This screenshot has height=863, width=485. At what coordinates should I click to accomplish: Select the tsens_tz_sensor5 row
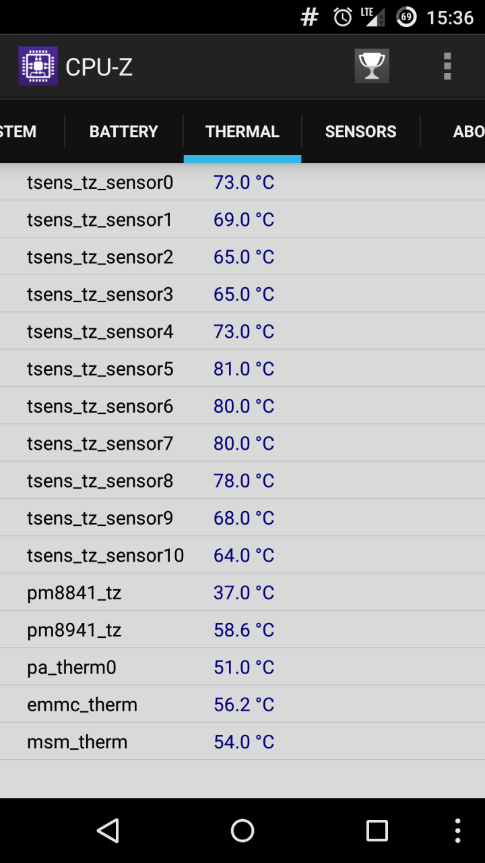pos(243,369)
